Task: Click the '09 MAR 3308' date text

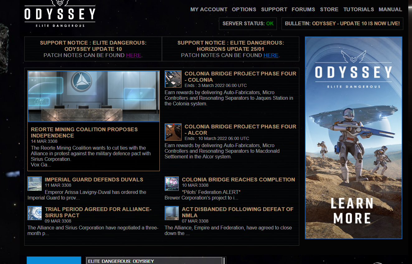Action: pos(58,221)
